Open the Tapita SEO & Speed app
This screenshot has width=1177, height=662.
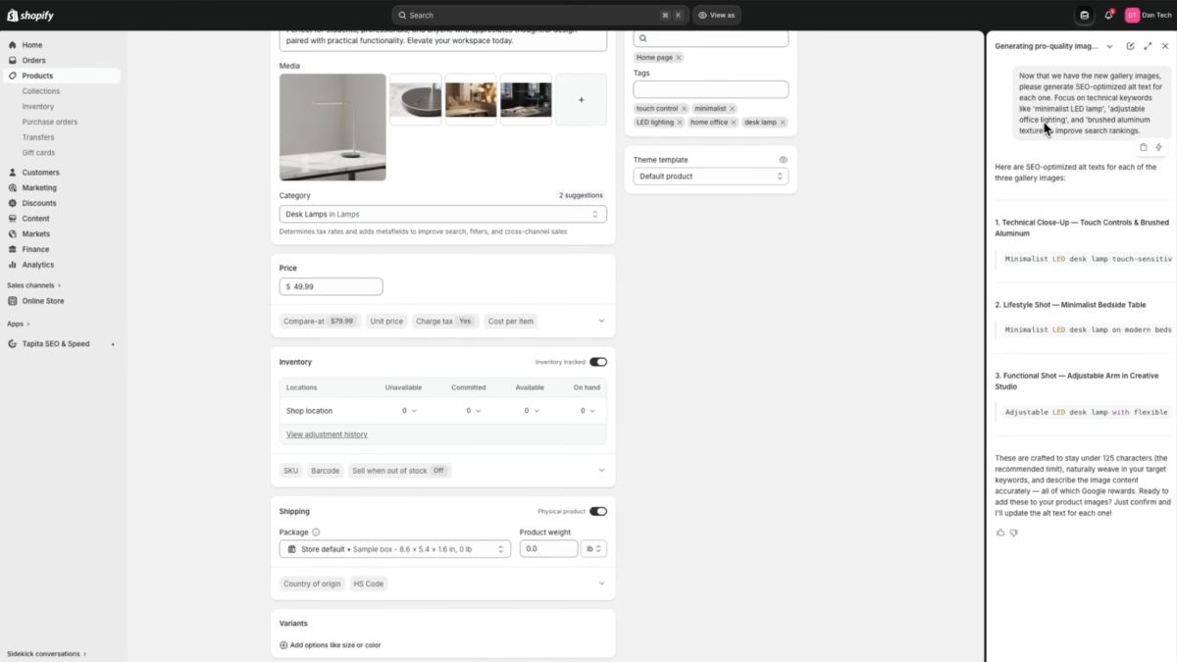(56, 344)
